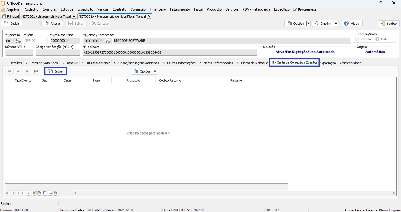Select the Entrada radio button
Screen dimensions: 401x212
(x=357, y=39)
